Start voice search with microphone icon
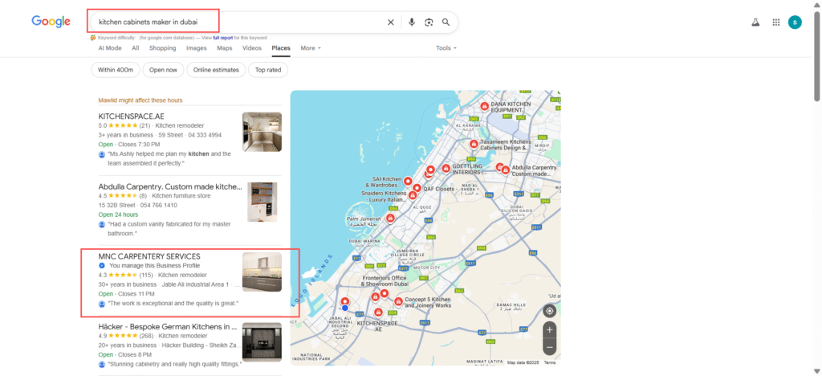Screen dimensions: 822x376 click(x=412, y=22)
